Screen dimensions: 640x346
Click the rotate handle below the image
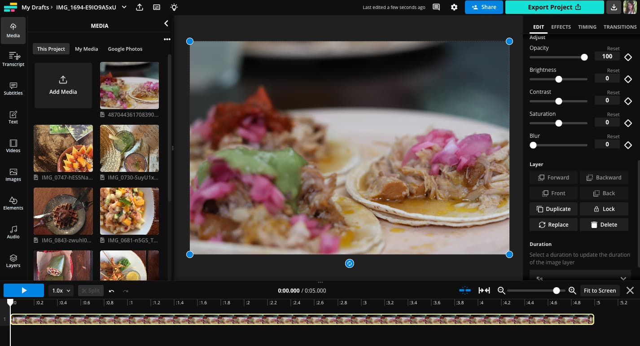(350, 263)
